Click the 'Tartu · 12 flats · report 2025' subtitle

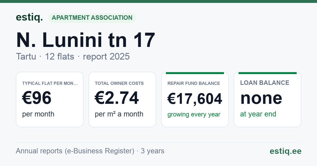[x=73, y=56]
